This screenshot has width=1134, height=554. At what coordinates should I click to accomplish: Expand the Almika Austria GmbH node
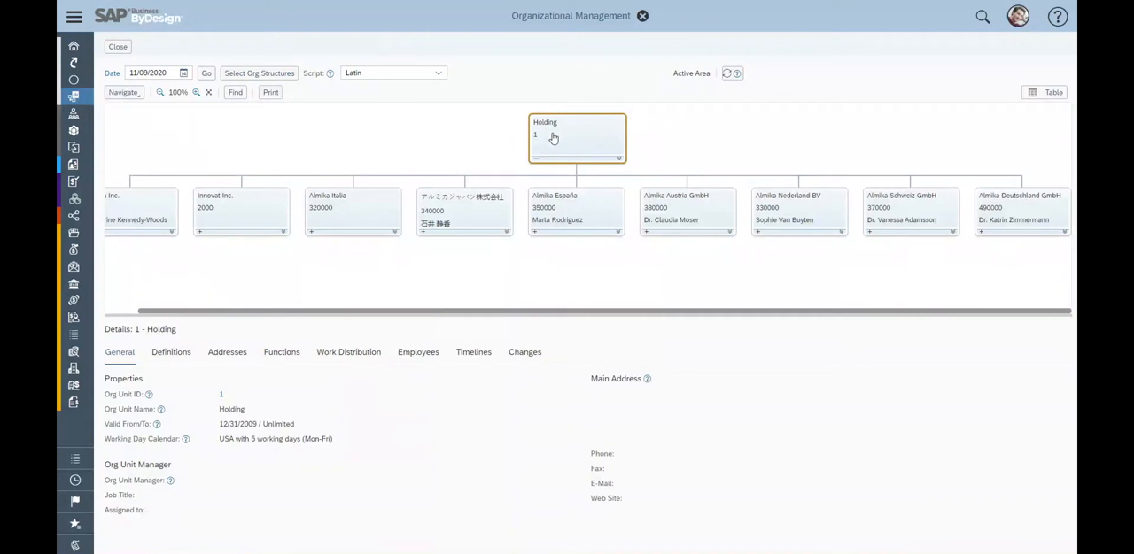(x=646, y=232)
